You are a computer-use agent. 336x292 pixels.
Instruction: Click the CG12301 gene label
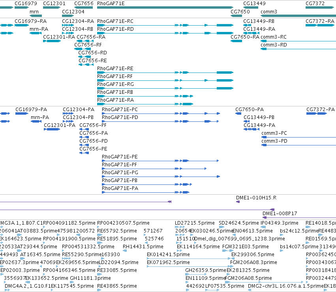(54, 4)
